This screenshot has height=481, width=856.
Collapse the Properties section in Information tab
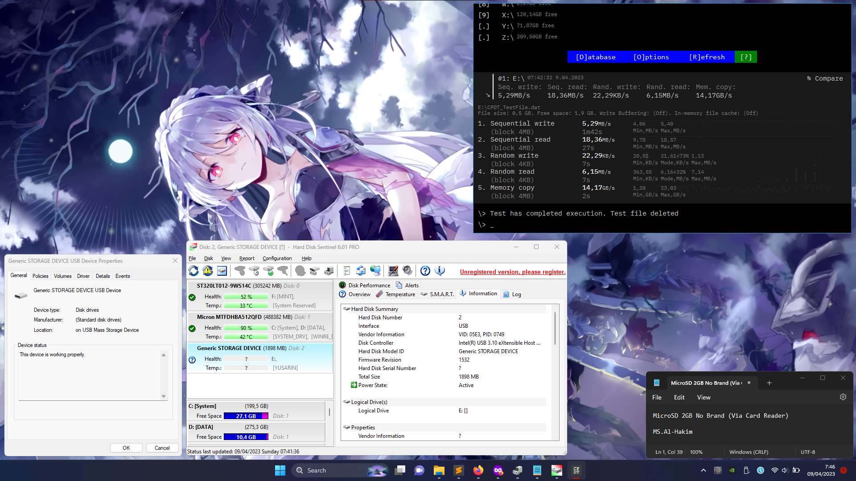click(346, 427)
